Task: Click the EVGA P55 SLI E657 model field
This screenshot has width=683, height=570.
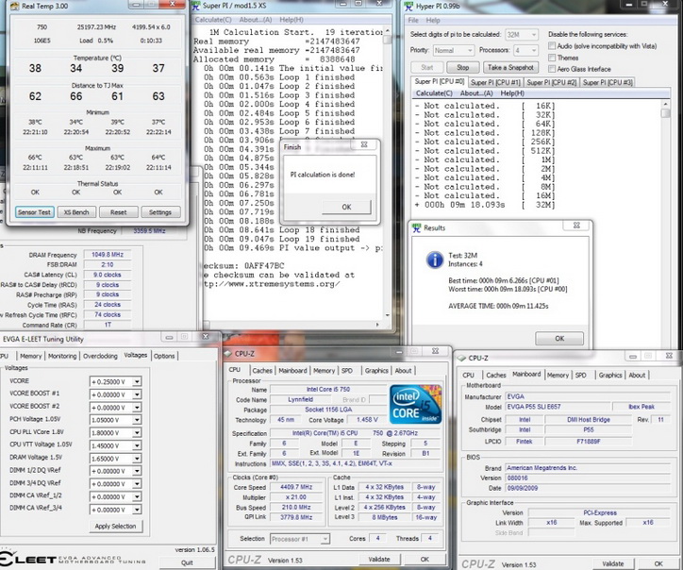Action: click(557, 407)
